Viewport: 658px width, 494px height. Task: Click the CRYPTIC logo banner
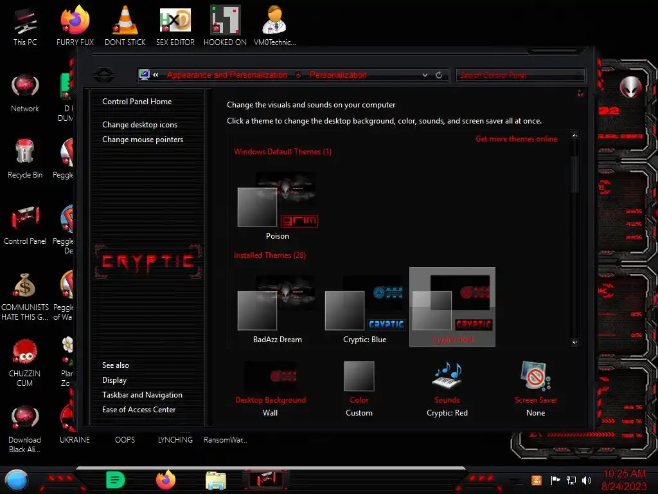click(x=148, y=261)
